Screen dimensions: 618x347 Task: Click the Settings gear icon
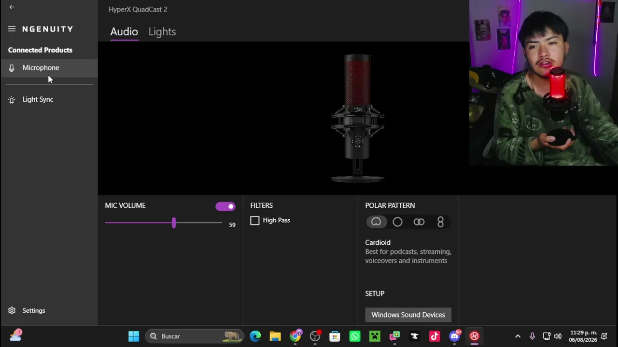point(12,311)
